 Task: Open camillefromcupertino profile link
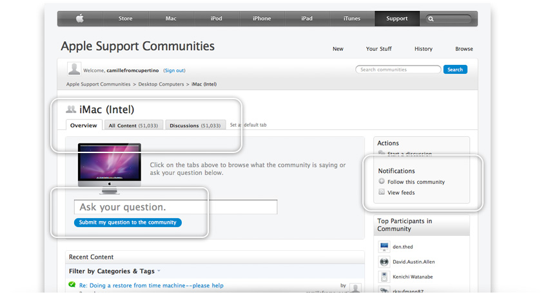pos(133,70)
